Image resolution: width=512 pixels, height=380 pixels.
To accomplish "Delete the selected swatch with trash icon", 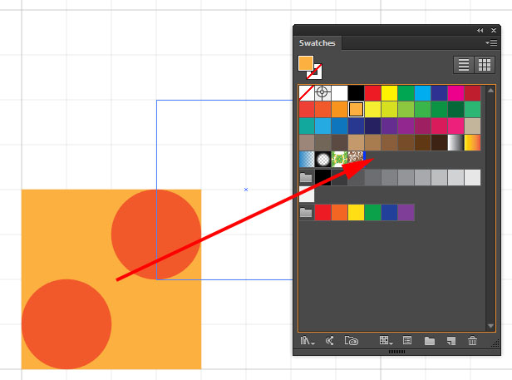I will pyautogui.click(x=473, y=341).
